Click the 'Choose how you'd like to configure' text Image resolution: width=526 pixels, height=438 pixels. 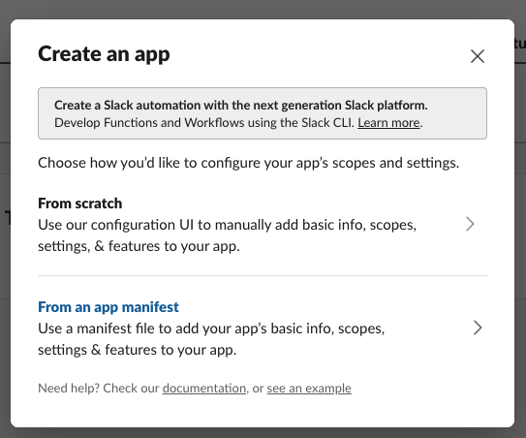click(249, 163)
